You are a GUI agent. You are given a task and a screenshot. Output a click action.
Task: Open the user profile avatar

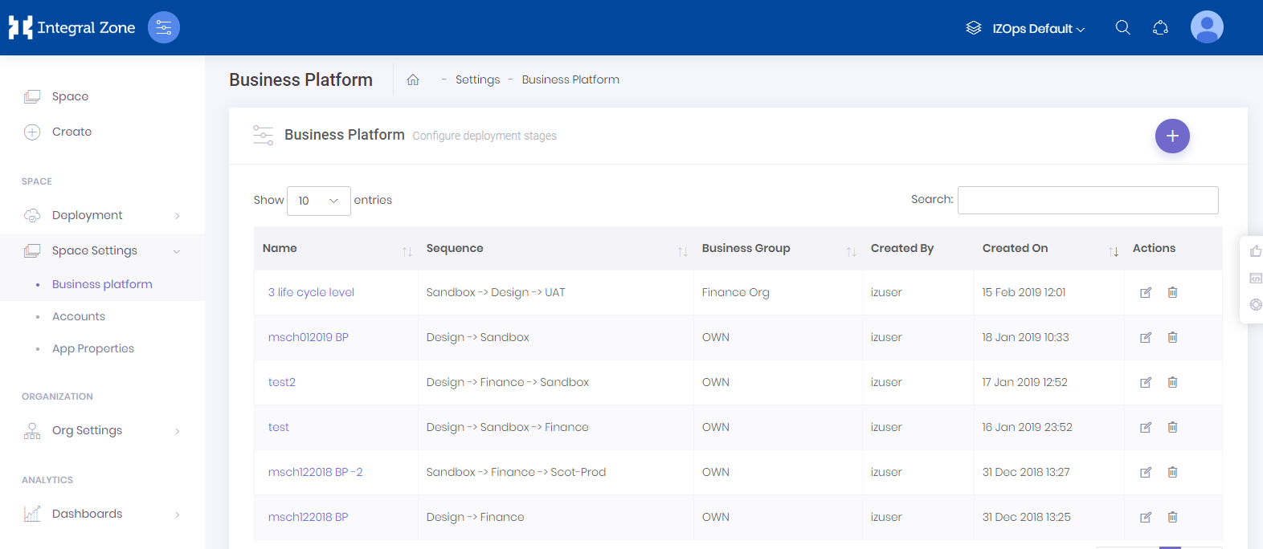point(1207,27)
